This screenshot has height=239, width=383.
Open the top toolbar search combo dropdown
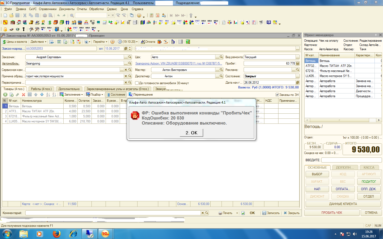coord(109,15)
